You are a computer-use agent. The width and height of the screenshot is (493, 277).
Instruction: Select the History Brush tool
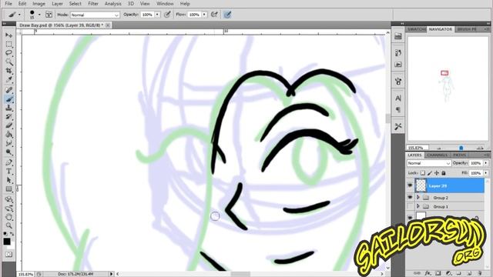(x=8, y=117)
